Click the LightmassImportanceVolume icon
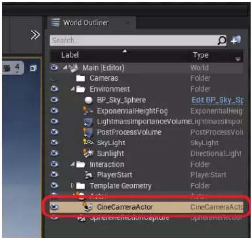The image size is (251, 238). click(88, 122)
